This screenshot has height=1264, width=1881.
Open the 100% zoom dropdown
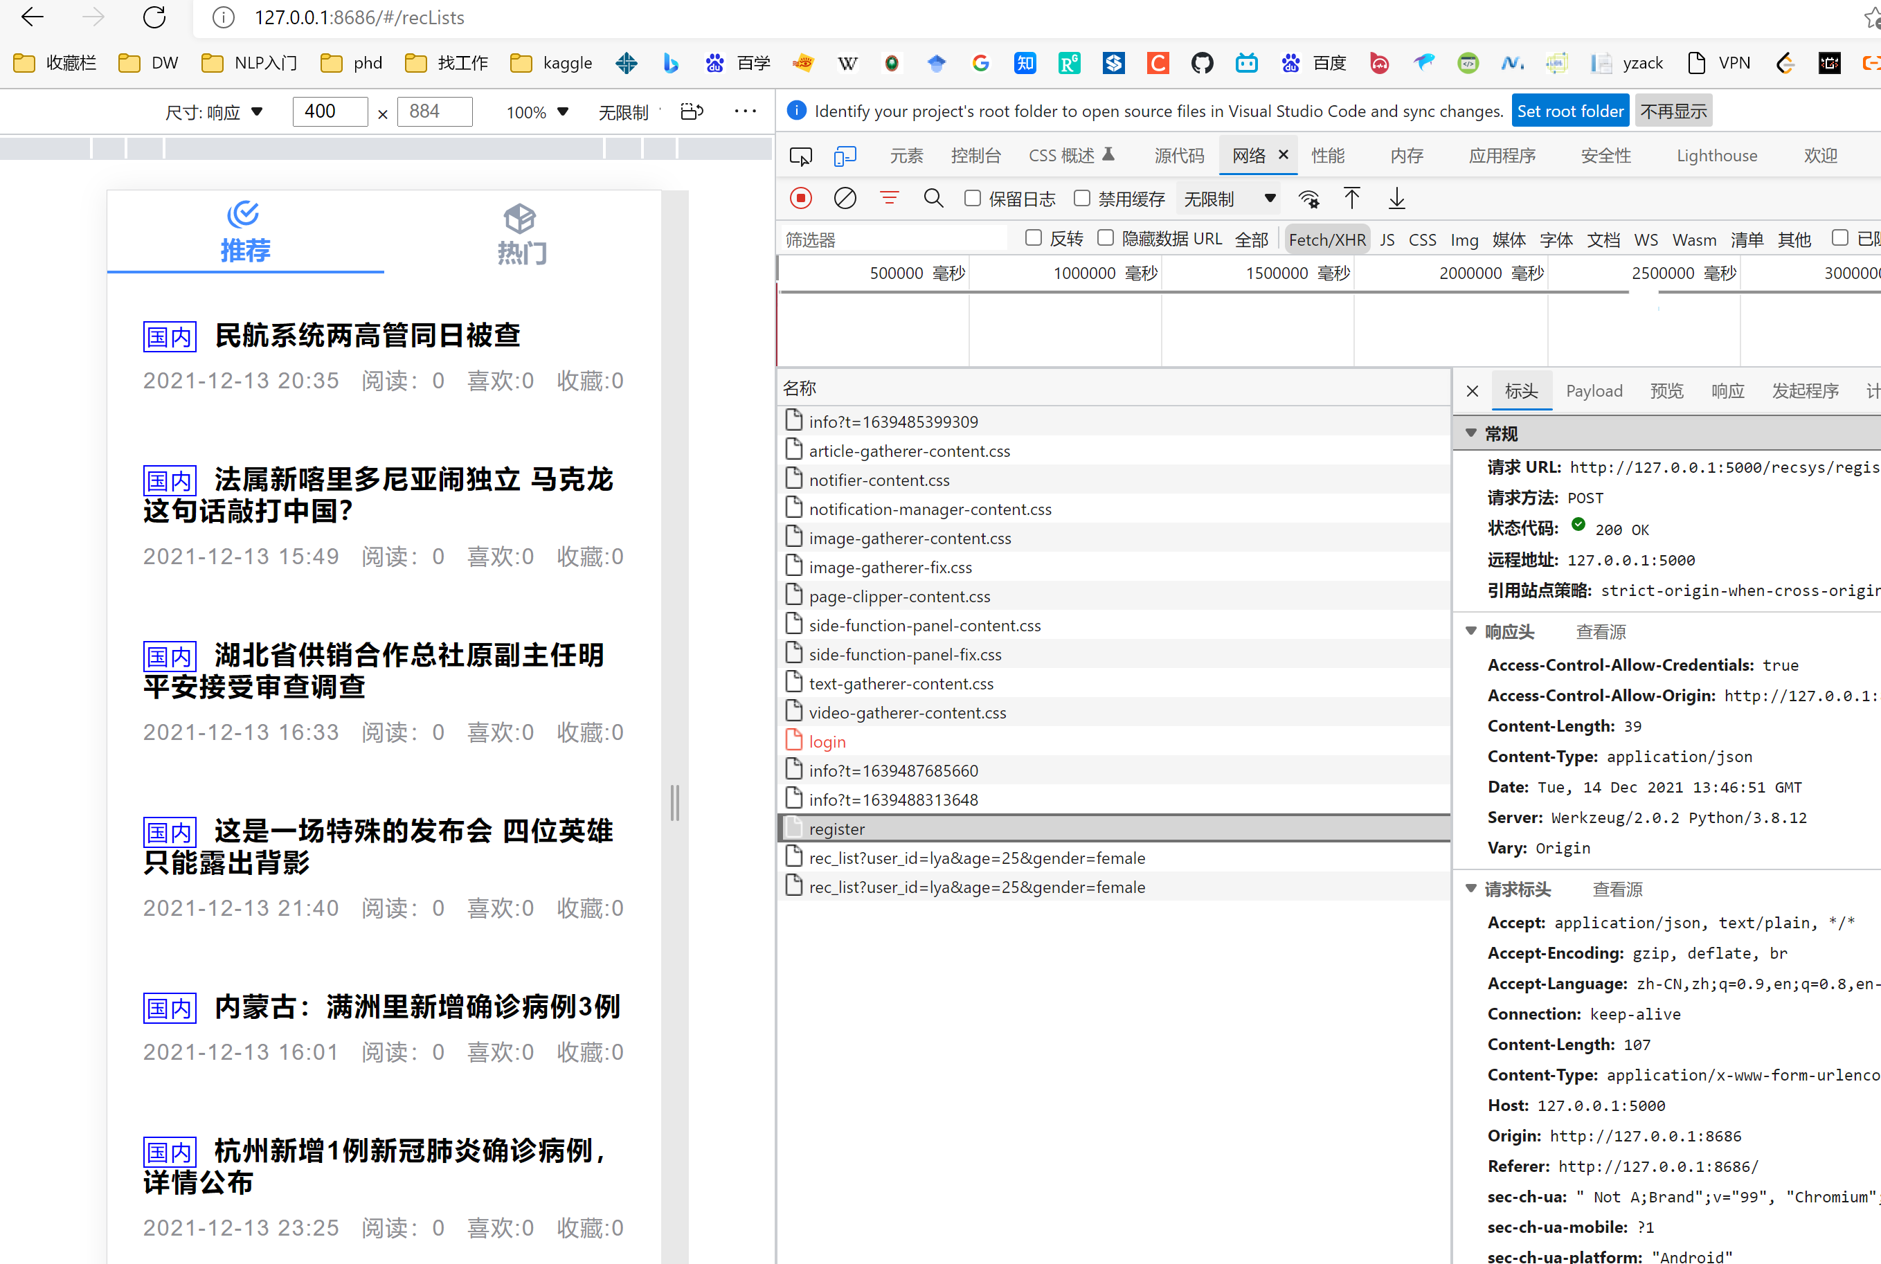tap(537, 112)
